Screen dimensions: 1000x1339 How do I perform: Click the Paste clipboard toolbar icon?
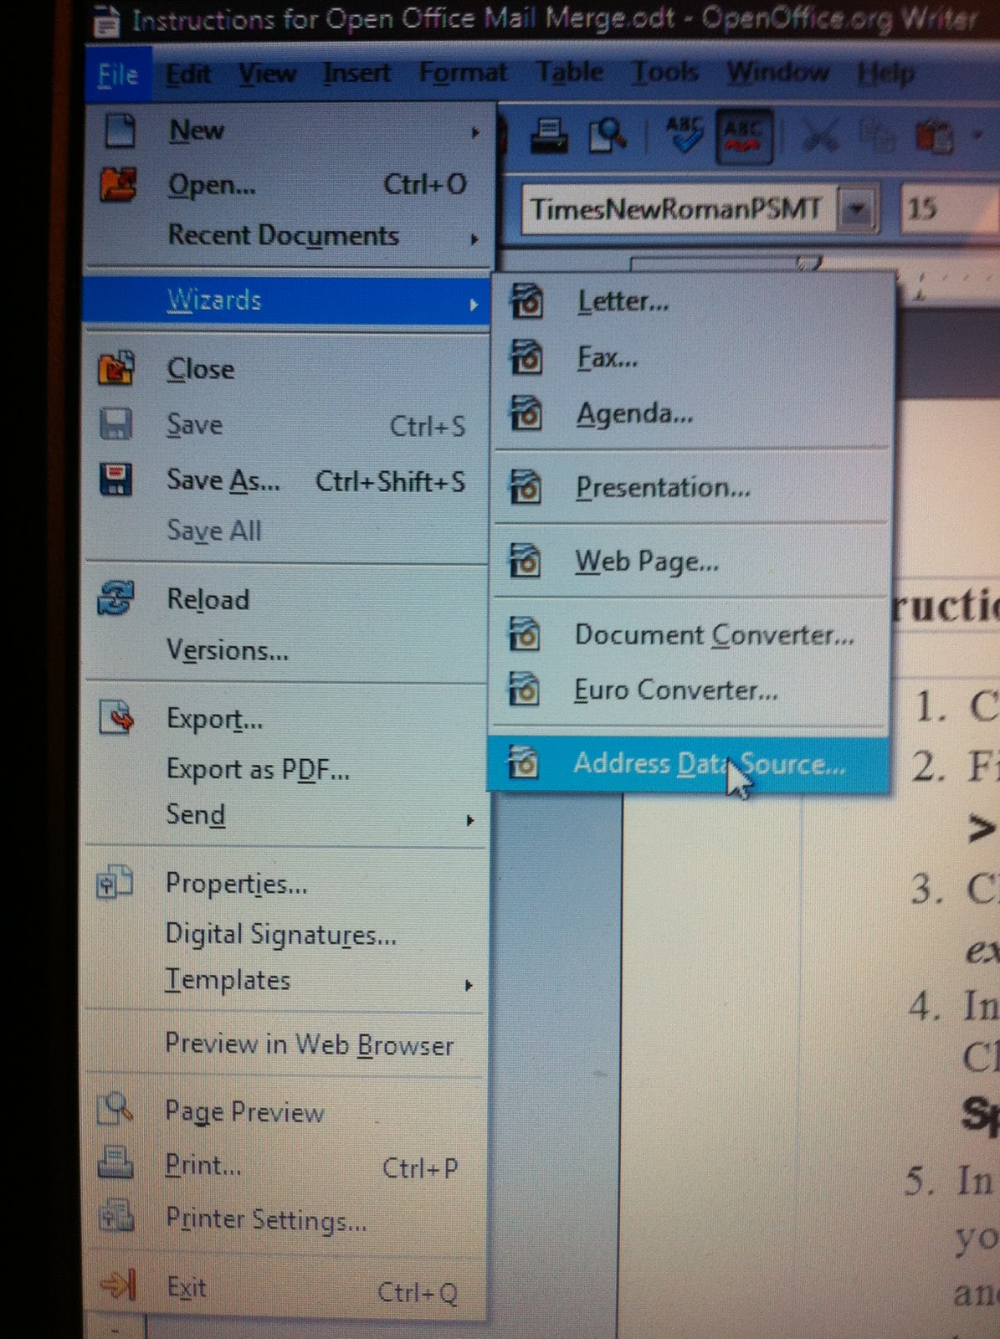(935, 136)
